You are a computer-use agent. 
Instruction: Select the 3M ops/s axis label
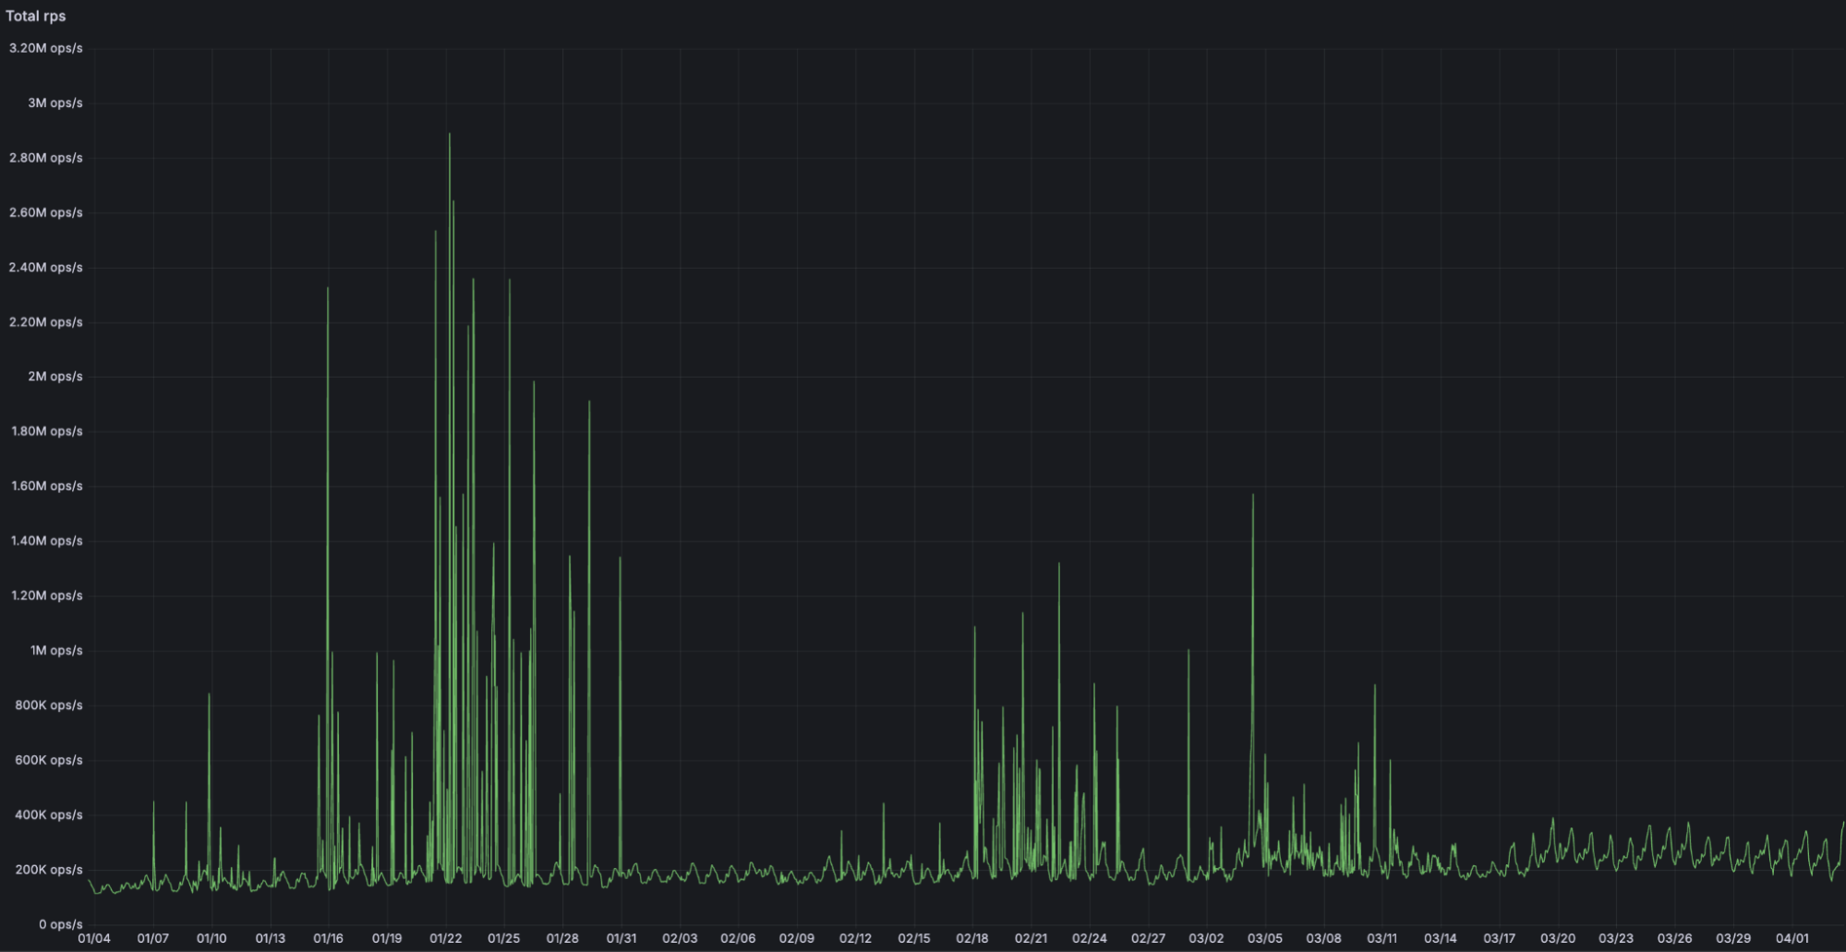[x=55, y=102]
